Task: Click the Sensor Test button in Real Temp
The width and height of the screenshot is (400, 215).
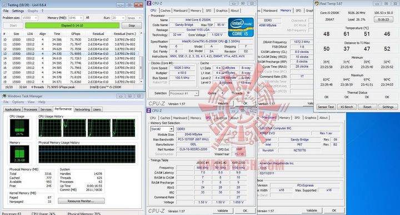Action: 326,107
